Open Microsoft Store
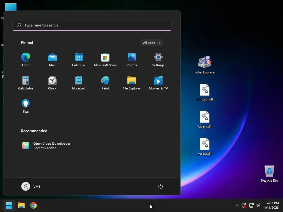This screenshot has height=212, width=283. [105, 60]
